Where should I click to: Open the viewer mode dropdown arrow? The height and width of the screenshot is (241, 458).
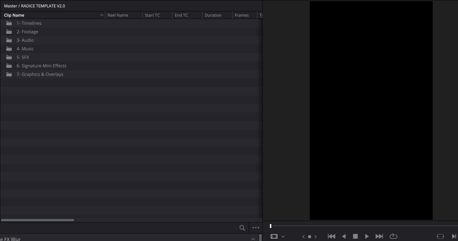[x=283, y=236]
